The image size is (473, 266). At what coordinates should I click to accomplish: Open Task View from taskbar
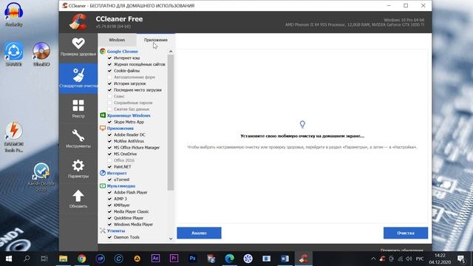click(x=44, y=259)
